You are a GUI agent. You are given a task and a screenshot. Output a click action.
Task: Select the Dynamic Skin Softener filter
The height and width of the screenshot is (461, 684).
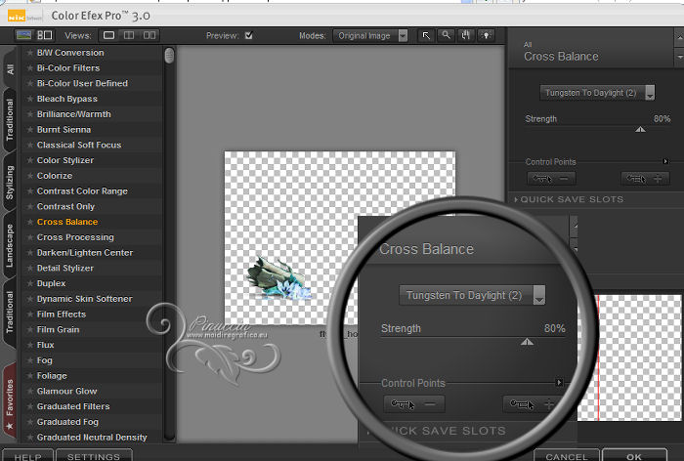pos(85,299)
